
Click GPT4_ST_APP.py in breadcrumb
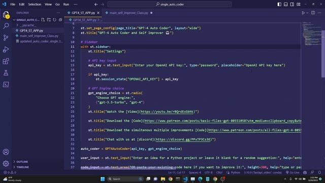click(x=85, y=20)
